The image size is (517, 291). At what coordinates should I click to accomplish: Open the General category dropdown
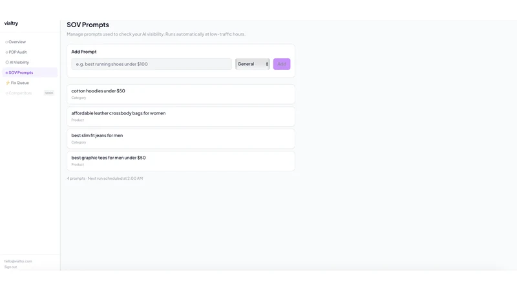[253, 64]
